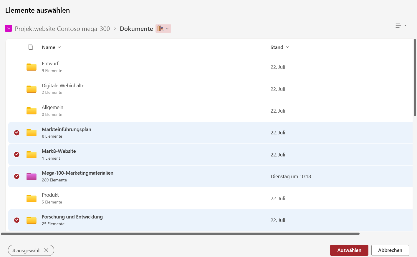Click the 25 Elemente count text

point(53,224)
